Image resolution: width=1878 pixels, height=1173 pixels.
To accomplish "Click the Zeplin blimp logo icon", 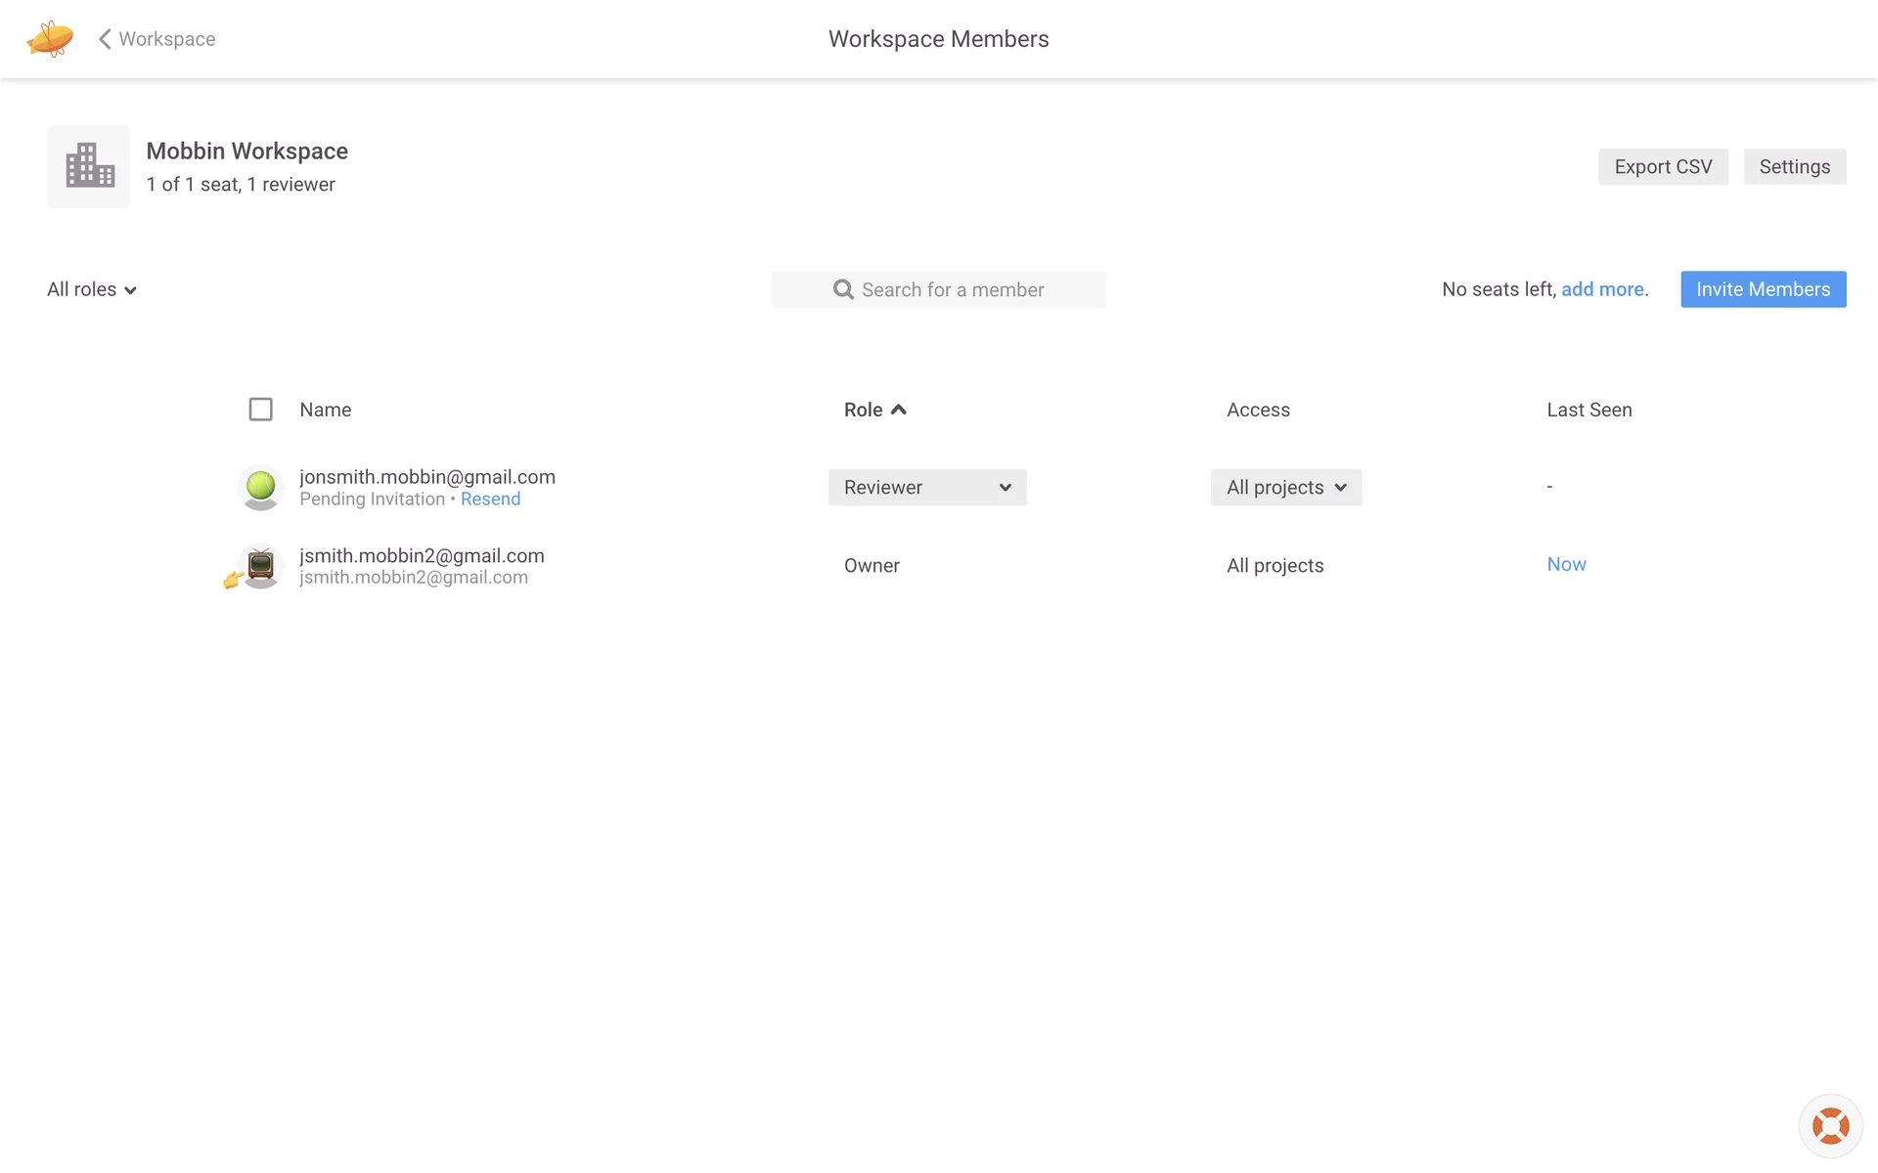I will [x=50, y=39].
